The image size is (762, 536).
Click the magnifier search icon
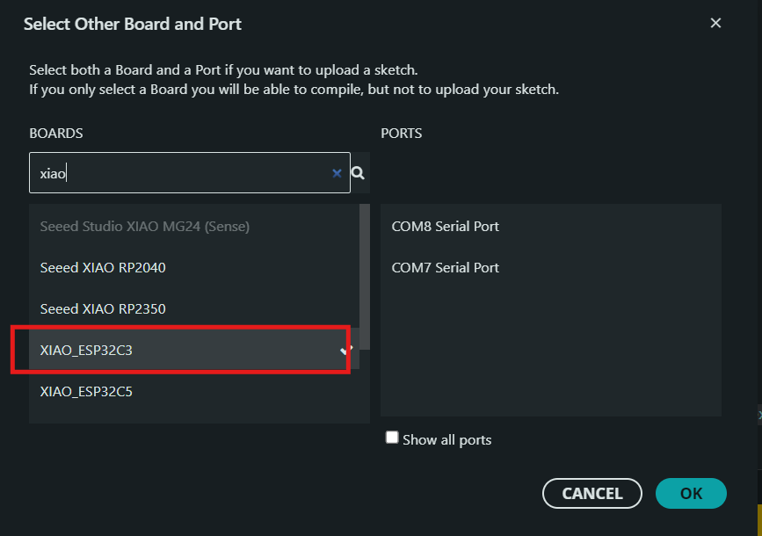(x=358, y=173)
